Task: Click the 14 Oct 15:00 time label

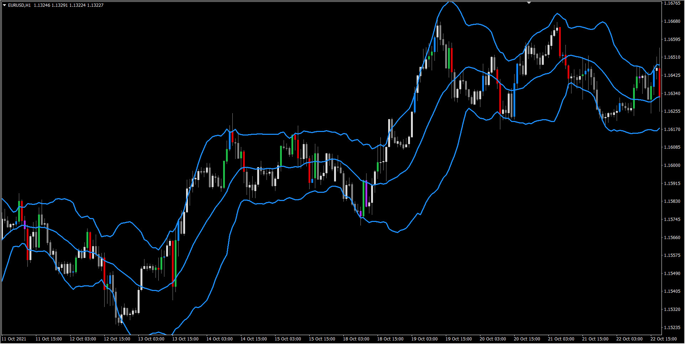Action: [x=254, y=339]
